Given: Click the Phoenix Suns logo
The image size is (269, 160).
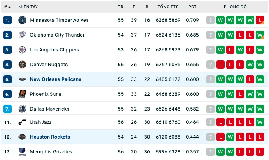Looking at the screenshot, I should pyautogui.click(x=22, y=94).
